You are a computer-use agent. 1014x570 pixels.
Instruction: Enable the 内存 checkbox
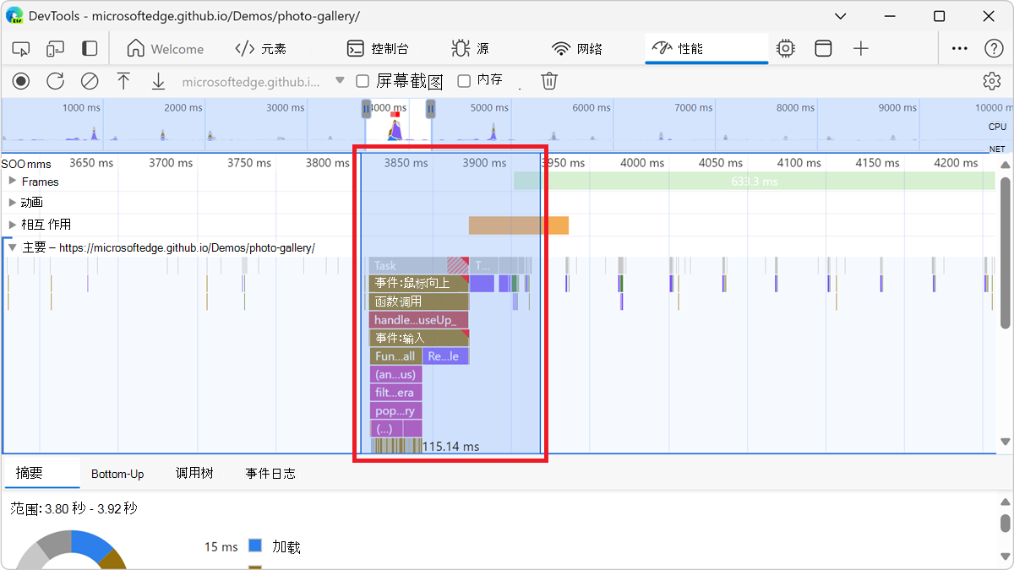pyautogui.click(x=464, y=81)
